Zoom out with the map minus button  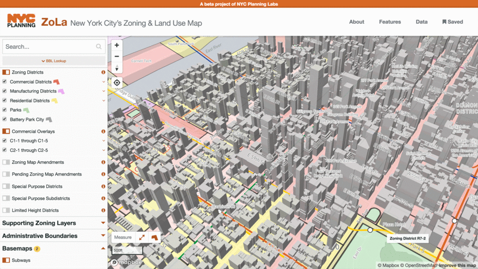click(x=117, y=56)
